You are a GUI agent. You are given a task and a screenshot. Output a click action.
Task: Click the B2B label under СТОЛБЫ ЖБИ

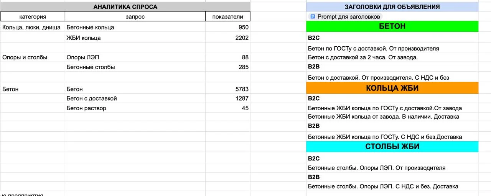[x=314, y=177]
